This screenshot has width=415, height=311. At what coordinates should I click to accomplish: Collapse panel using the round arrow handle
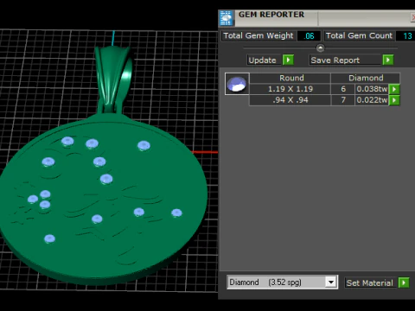[320, 48]
